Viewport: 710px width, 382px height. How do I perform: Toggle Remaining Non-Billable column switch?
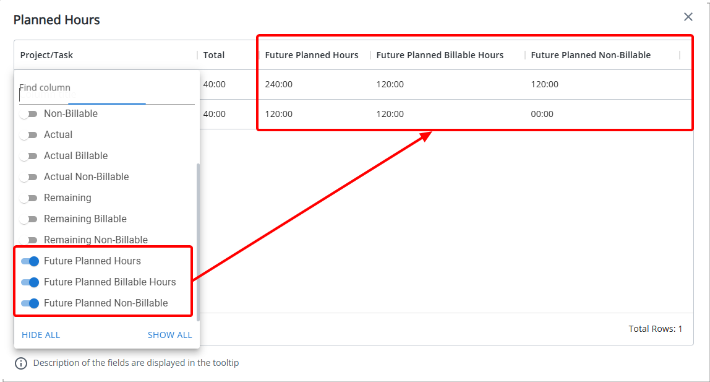point(30,240)
